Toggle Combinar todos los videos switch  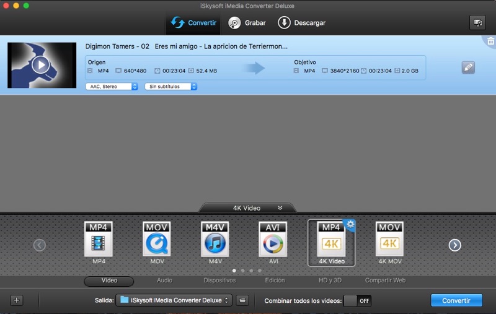pyautogui.click(x=357, y=301)
